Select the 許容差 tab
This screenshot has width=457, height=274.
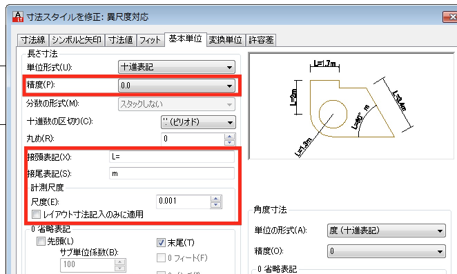coord(261,40)
